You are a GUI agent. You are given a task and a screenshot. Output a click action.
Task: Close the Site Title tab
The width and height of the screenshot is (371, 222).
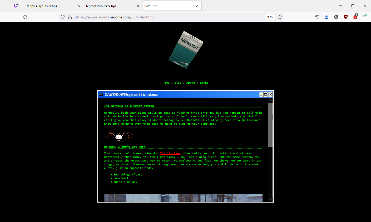click(x=197, y=6)
